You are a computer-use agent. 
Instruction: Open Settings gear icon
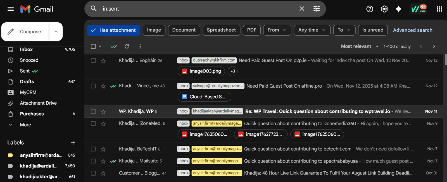coord(384,9)
